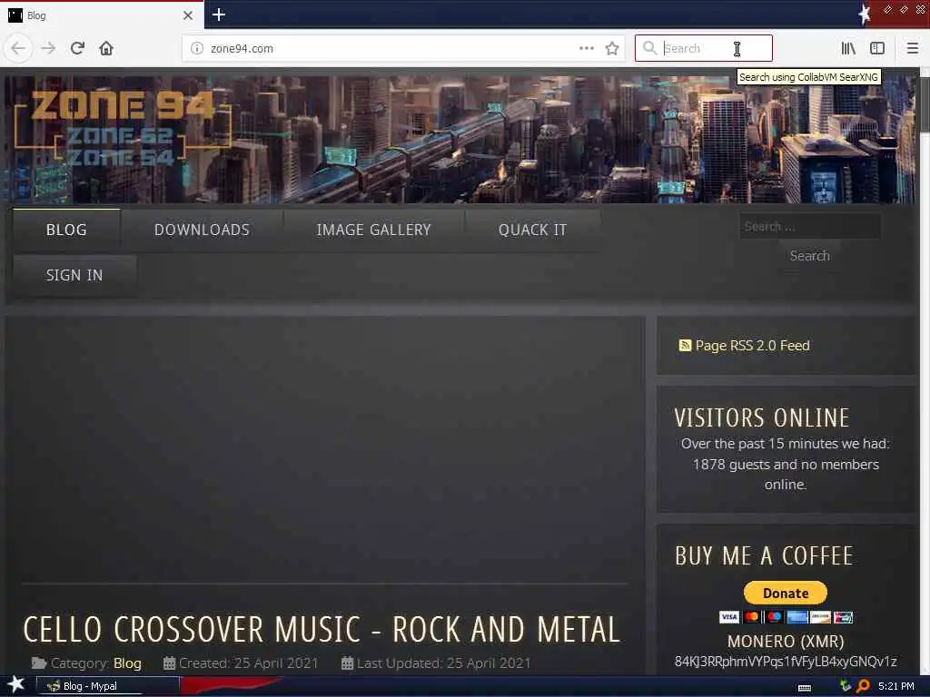
Task: Open the DOWNLOADS navigation item
Action: click(203, 230)
